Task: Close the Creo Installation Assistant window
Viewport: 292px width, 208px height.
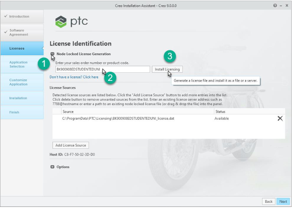Action: click(287, 6)
